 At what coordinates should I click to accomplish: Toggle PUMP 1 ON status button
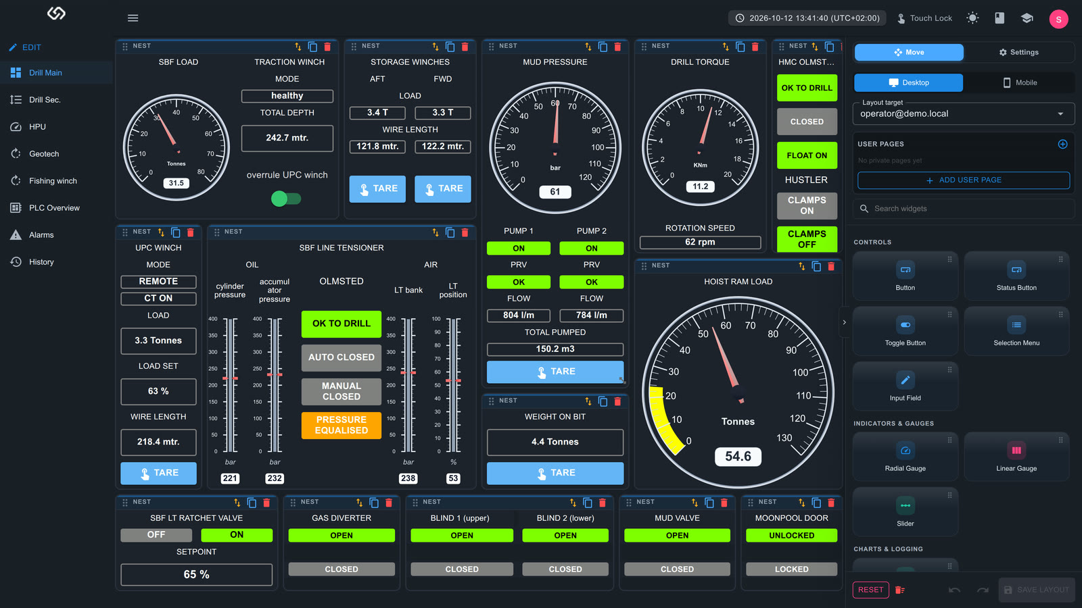(x=519, y=249)
